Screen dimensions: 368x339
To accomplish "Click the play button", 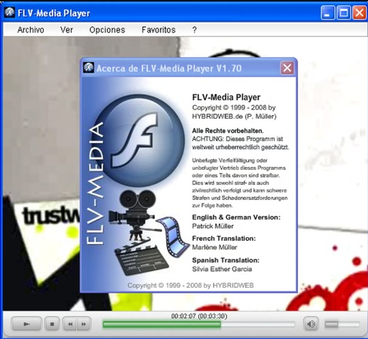I will (26, 324).
